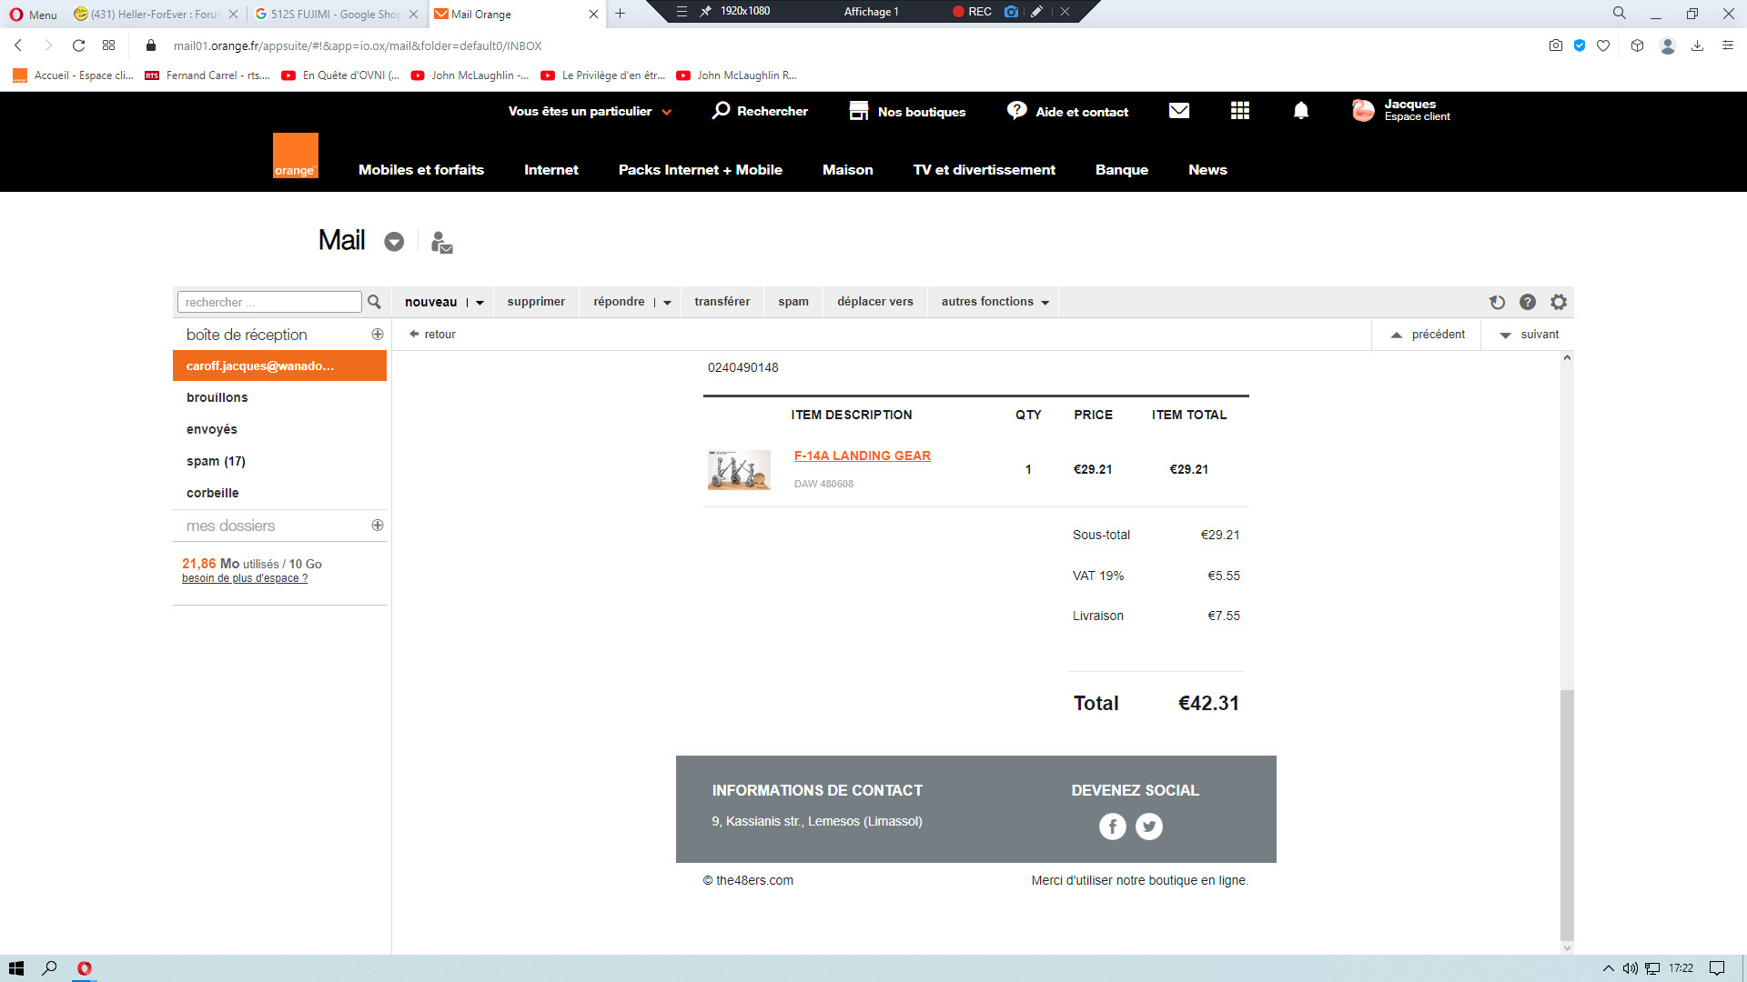This screenshot has height=982, width=1747.
Task: Expand autres fonctions dropdown
Action: [x=1045, y=303]
